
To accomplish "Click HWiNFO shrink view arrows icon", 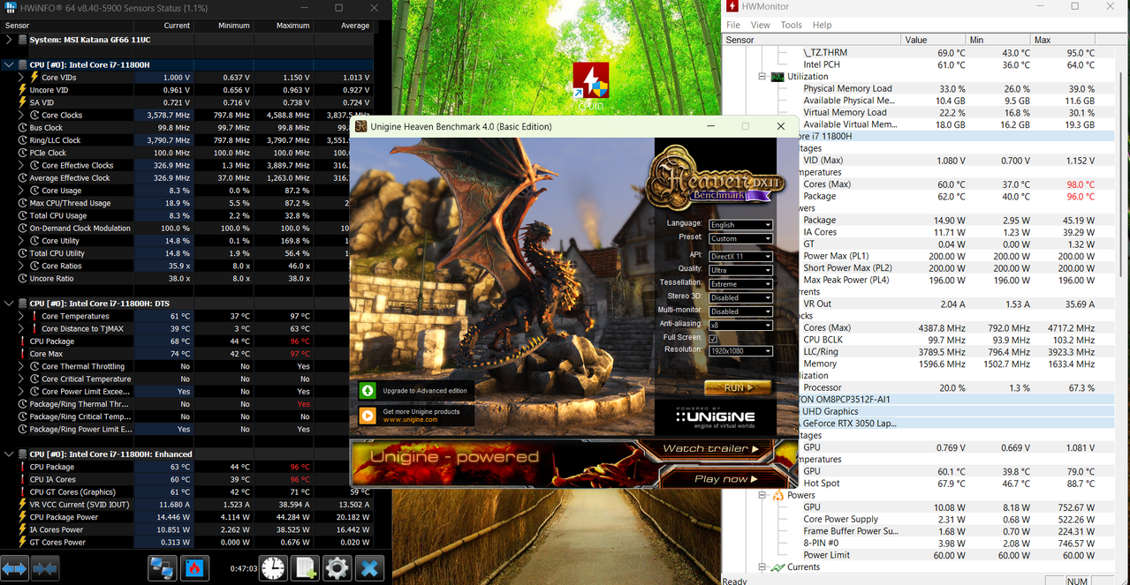I will click(45, 569).
